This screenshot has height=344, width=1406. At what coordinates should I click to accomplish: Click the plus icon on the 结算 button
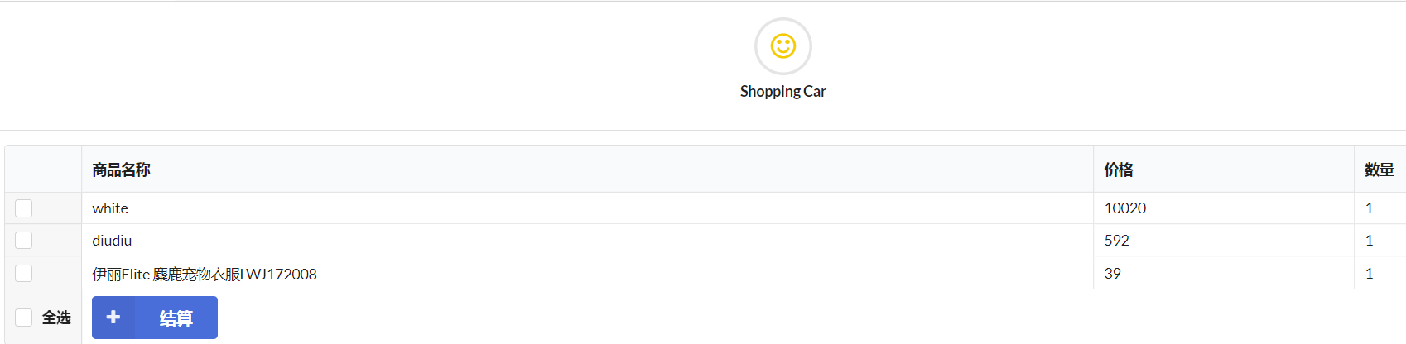(113, 318)
